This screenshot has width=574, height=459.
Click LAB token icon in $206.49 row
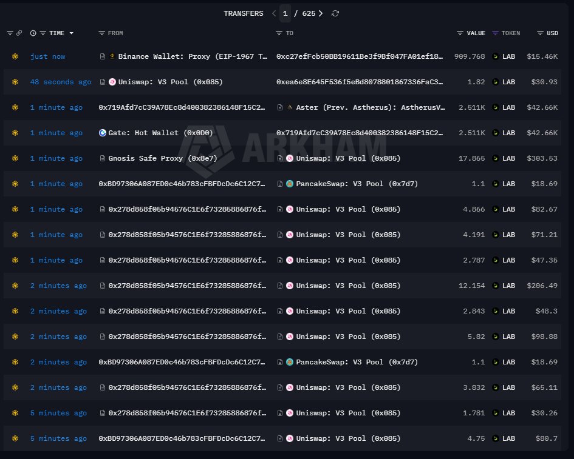(x=495, y=286)
